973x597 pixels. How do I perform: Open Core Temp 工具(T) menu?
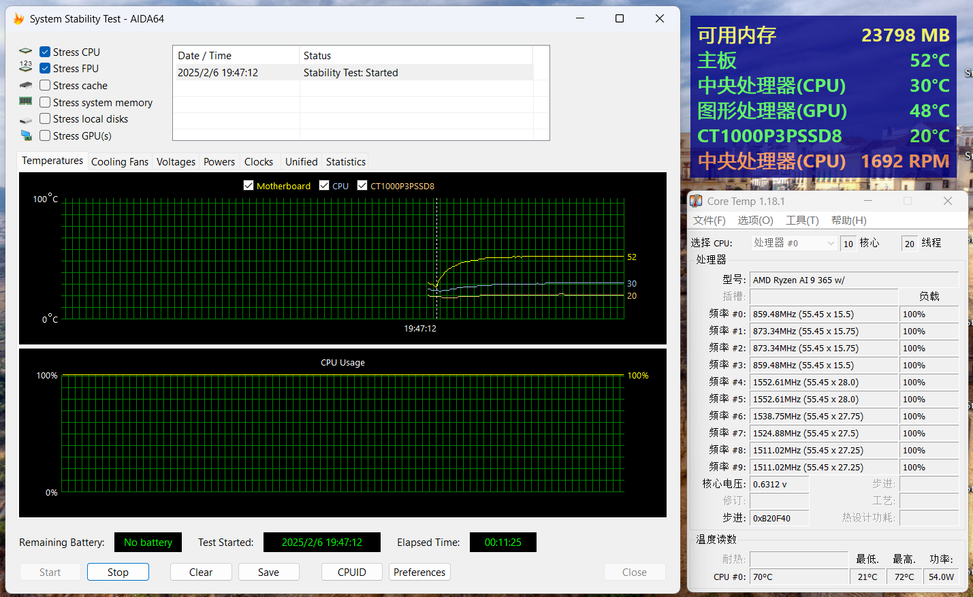(802, 221)
